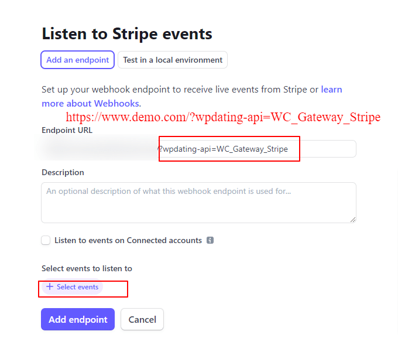This screenshot has height=345, width=398.
Task: Click the red demo.com example URL text
Action: click(223, 117)
